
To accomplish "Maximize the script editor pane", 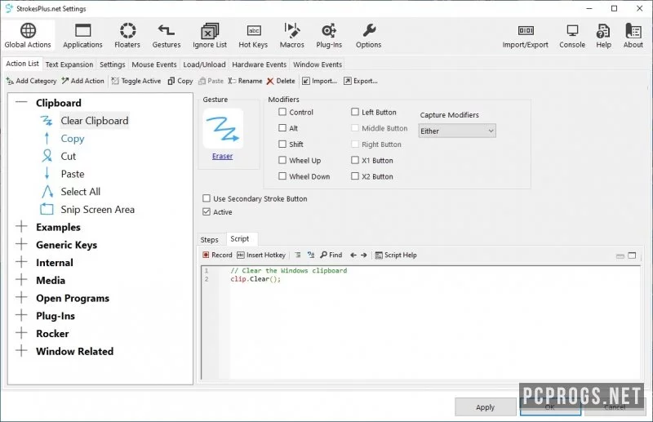I will [x=632, y=255].
